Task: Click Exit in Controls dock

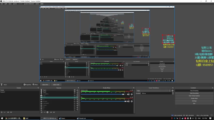Action: 194,103
